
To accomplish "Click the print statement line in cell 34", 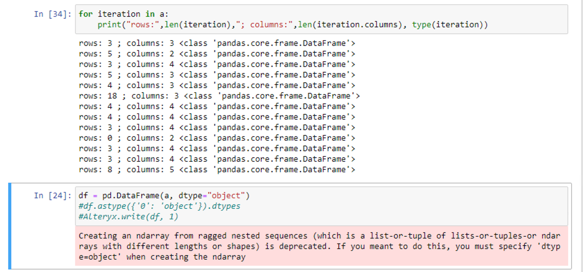I will [292, 25].
